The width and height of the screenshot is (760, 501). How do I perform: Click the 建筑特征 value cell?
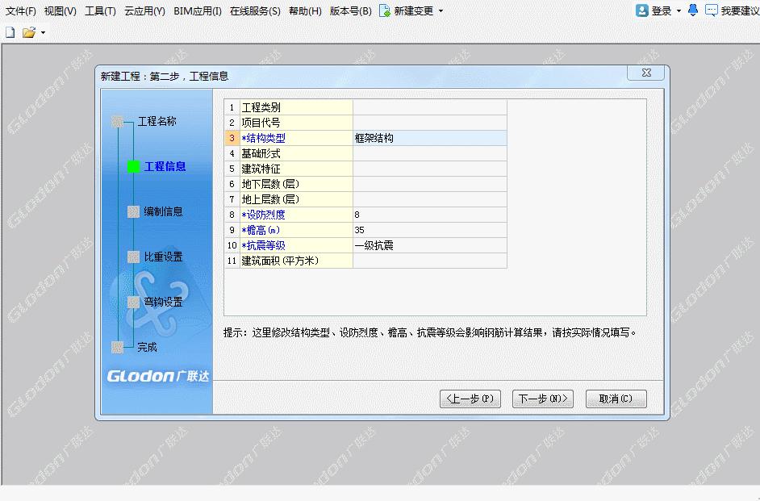pyautogui.click(x=430, y=169)
